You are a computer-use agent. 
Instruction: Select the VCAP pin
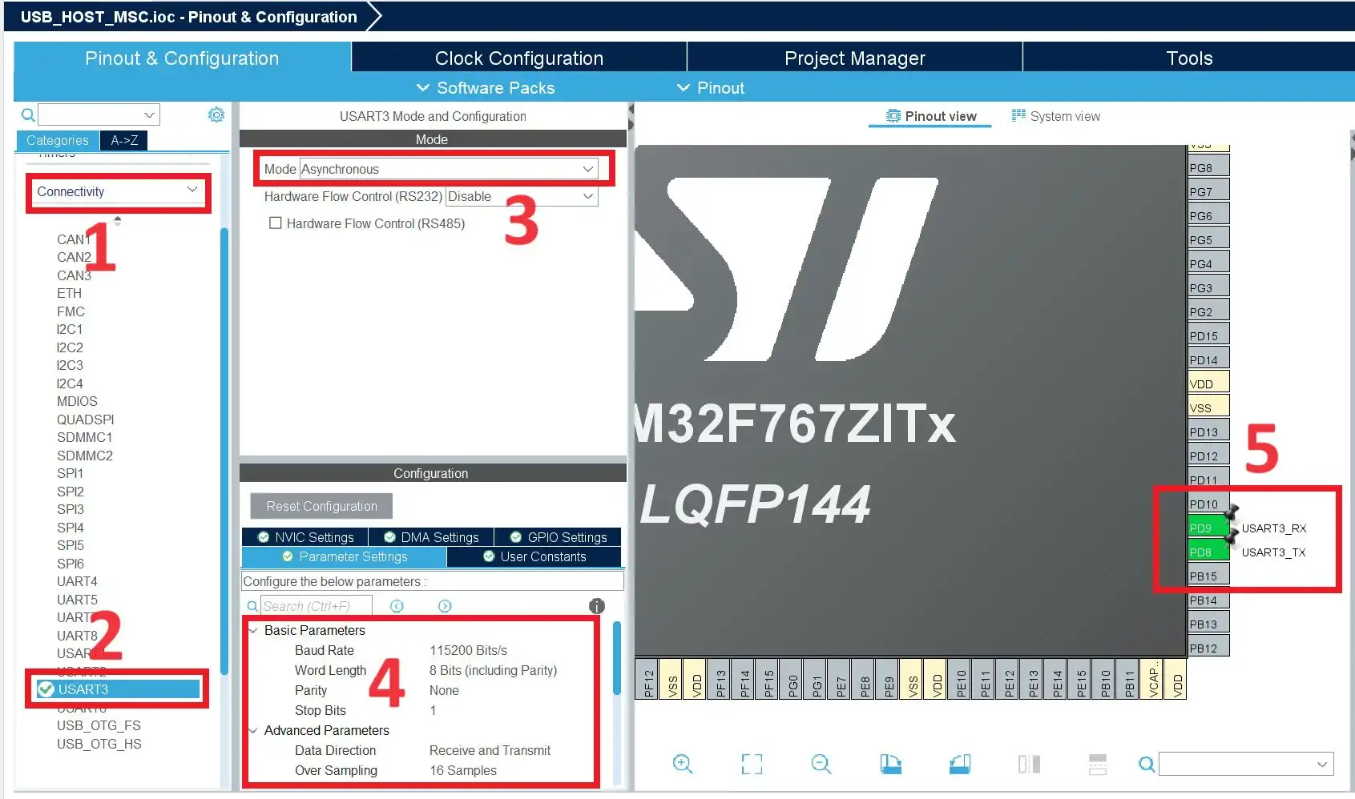tap(1152, 678)
